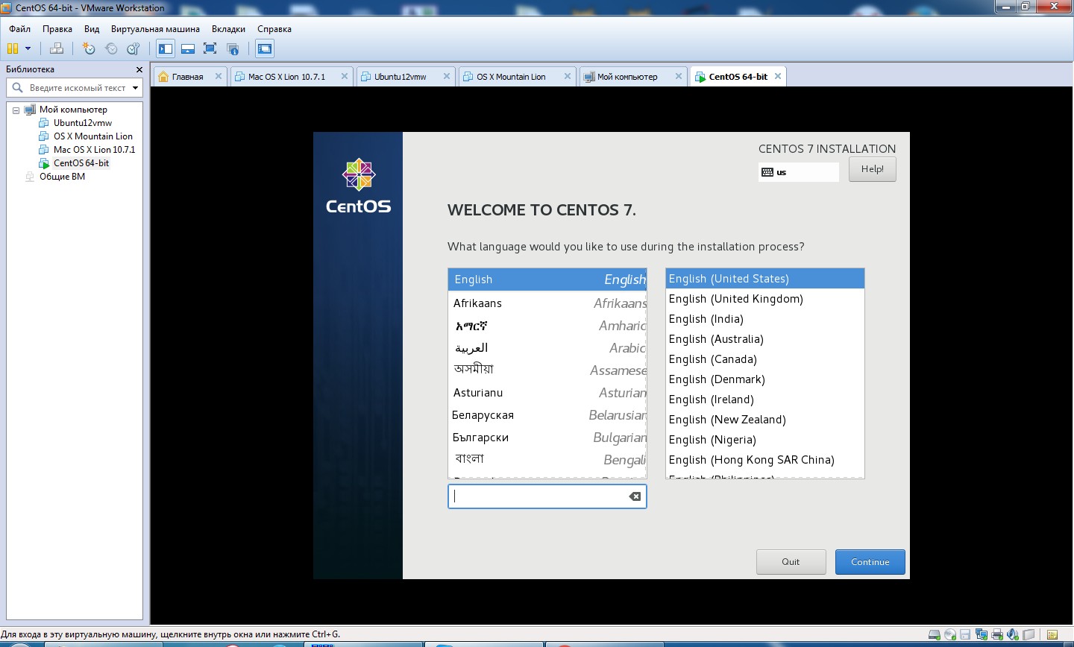The image size is (1074, 647).
Task: Clear the language search field icon
Action: [x=635, y=496]
